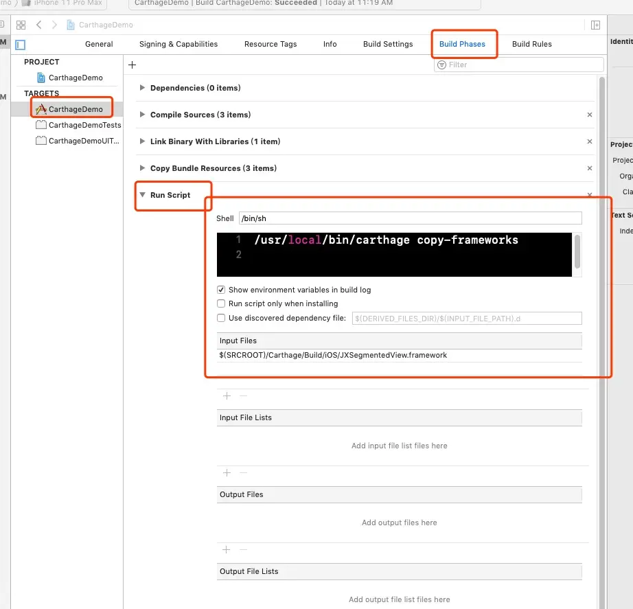Open the Build Settings tab
This screenshot has height=609, width=633.
pyautogui.click(x=388, y=44)
